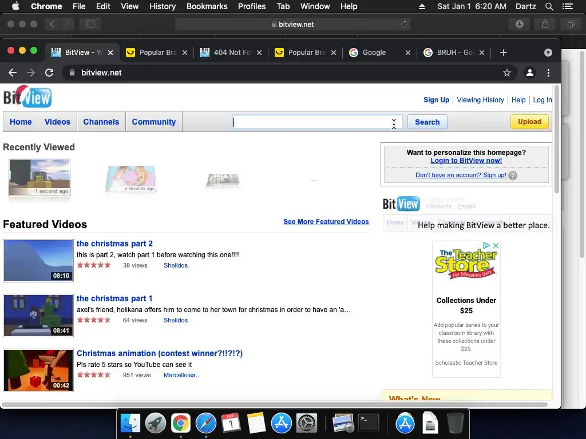
Task: Open Chrome from the Dock
Action: [x=180, y=424]
